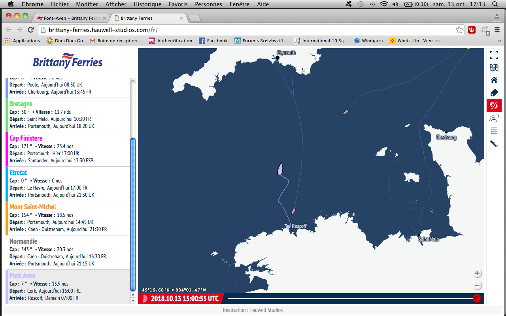Click the Roscoff port dot
Screen dimensions: 506x316
click(288, 226)
